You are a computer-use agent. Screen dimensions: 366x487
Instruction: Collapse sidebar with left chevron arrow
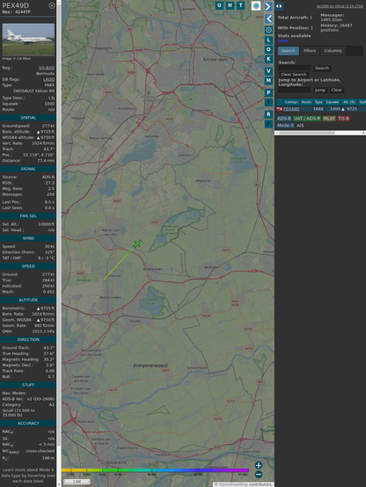pyautogui.click(x=268, y=18)
